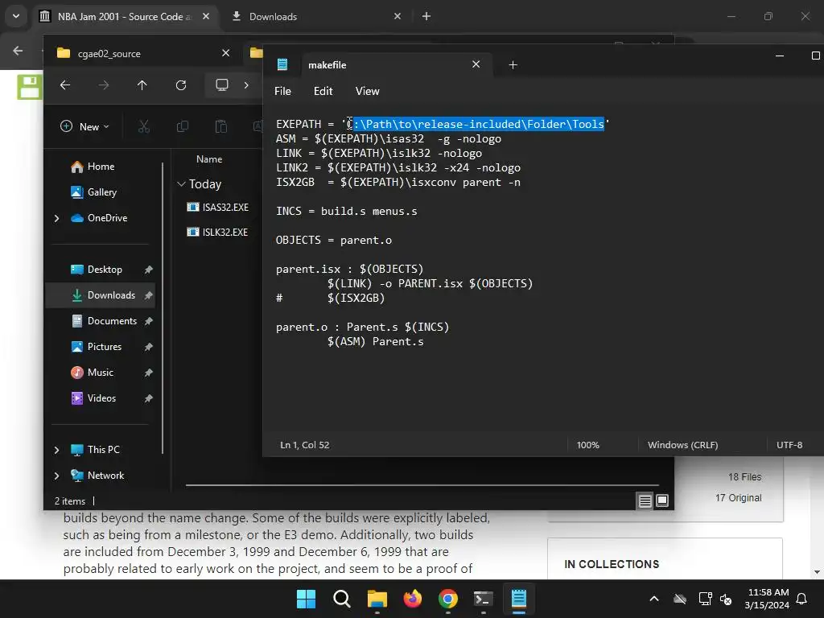Open File Explorer from the taskbar
824x618 pixels.
pos(377,599)
